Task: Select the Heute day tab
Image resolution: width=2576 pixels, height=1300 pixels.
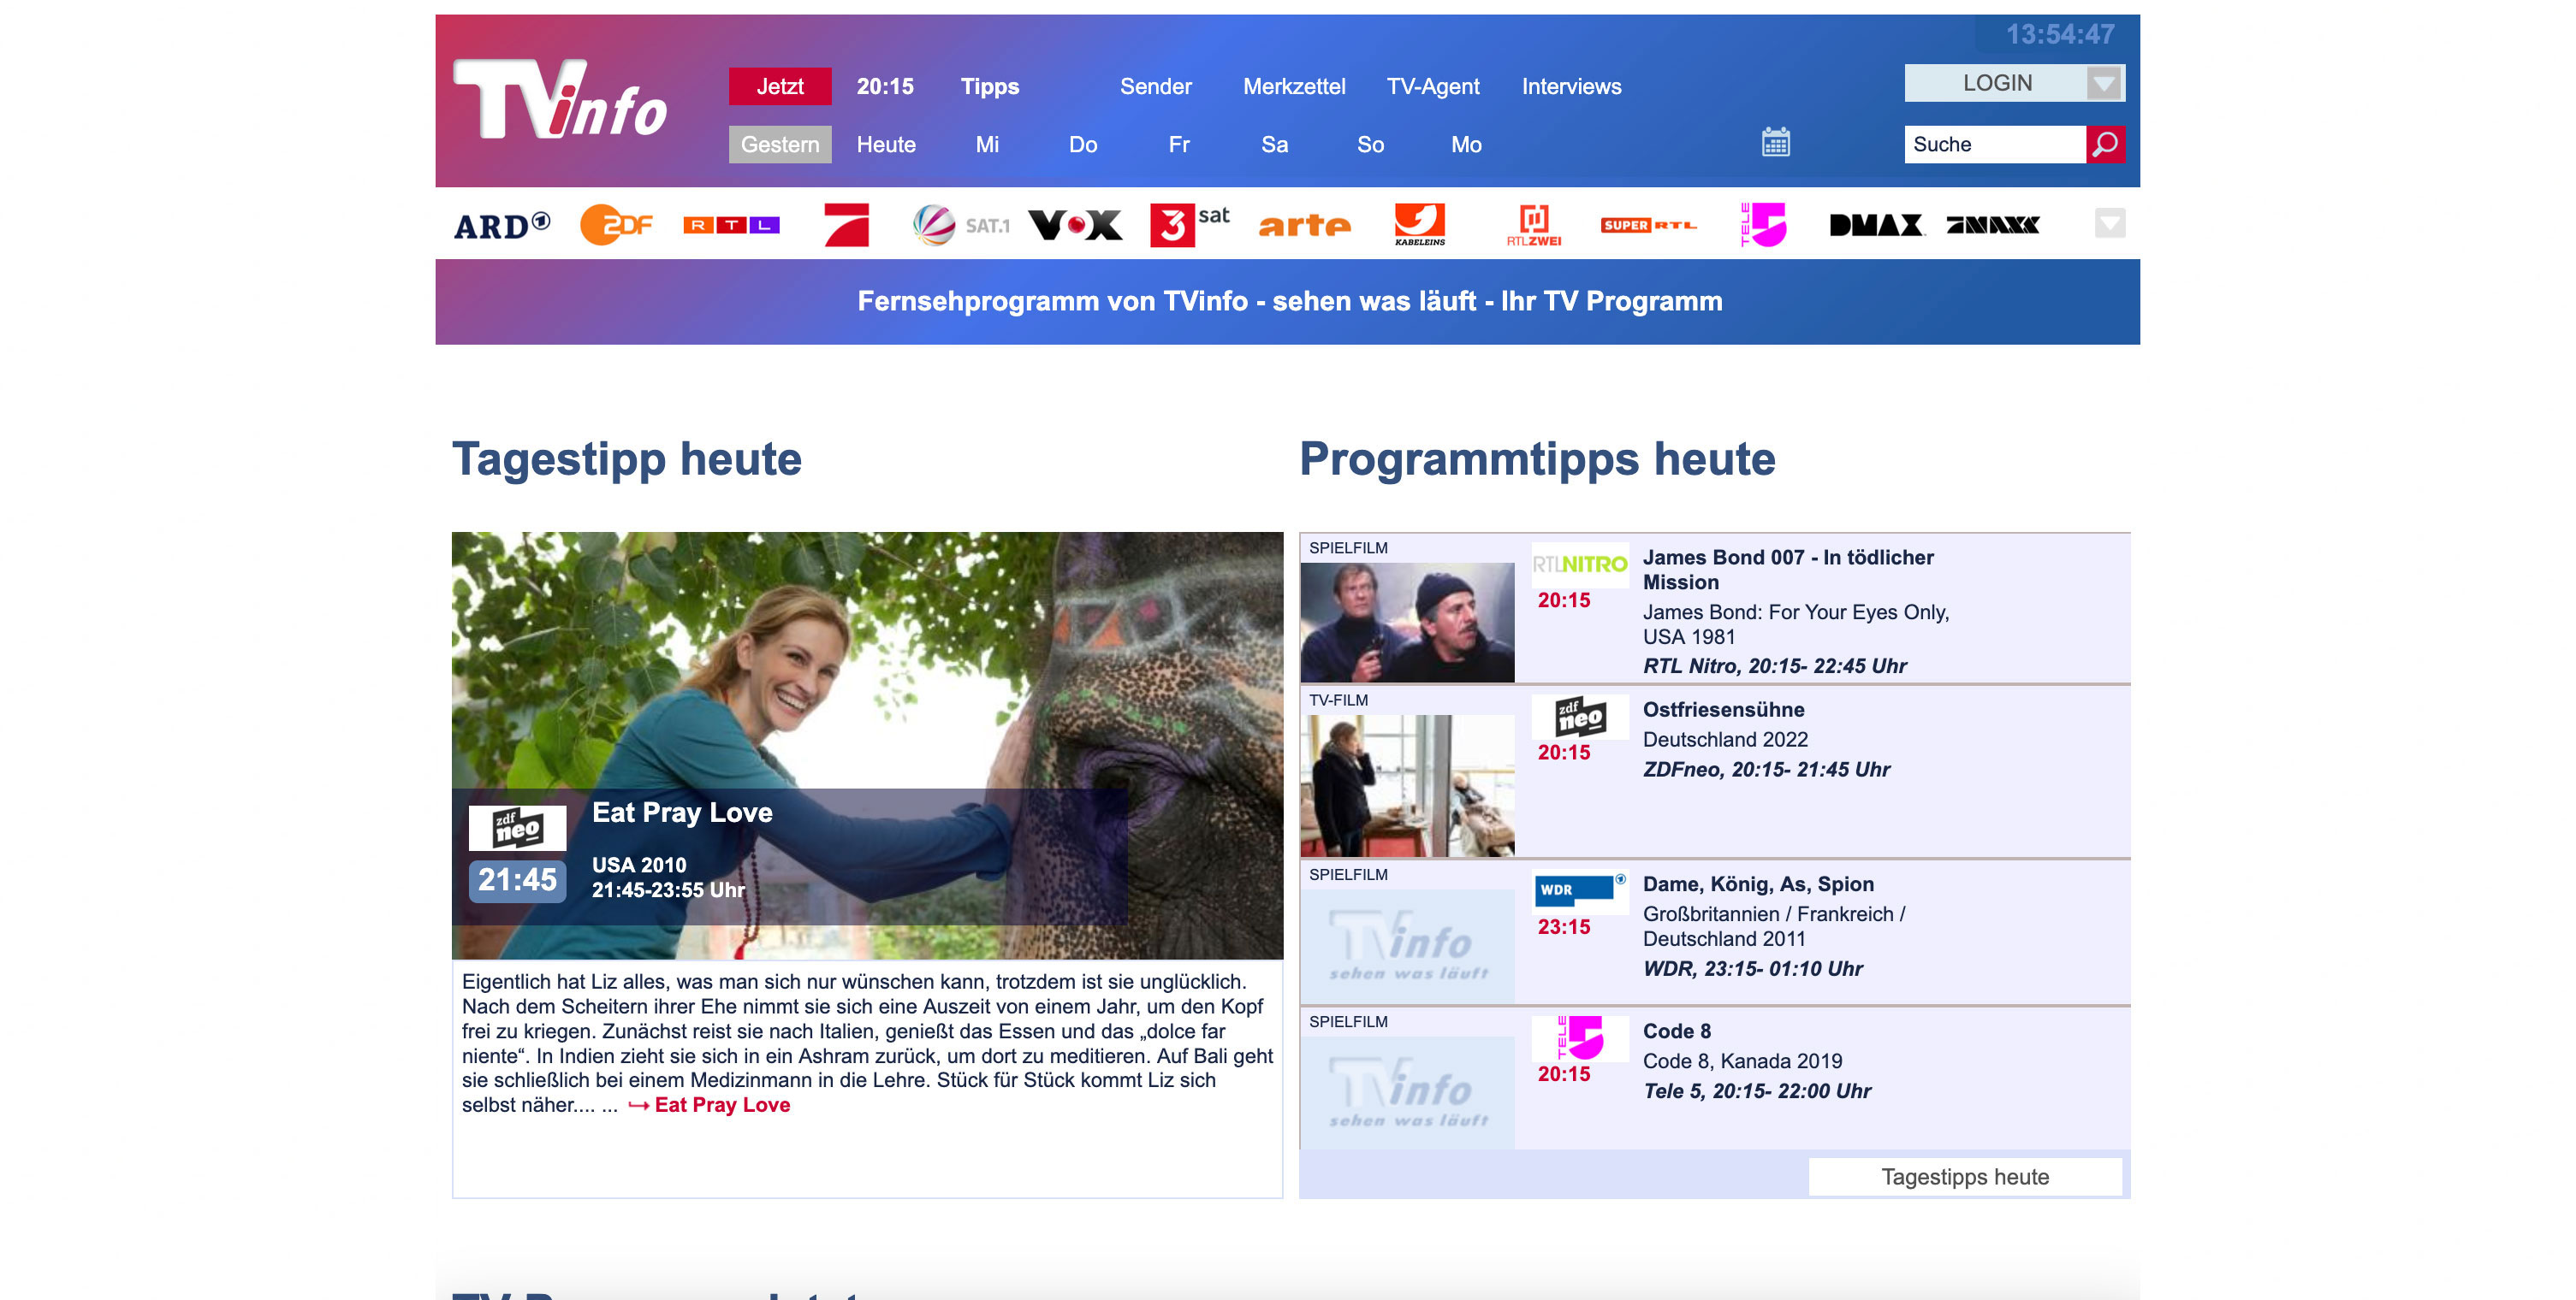Action: [886, 144]
